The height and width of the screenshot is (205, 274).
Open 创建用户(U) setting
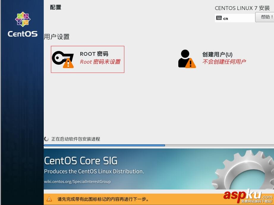(x=212, y=59)
